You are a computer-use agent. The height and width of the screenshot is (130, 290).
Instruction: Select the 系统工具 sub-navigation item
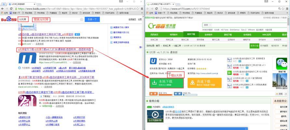click(154, 40)
